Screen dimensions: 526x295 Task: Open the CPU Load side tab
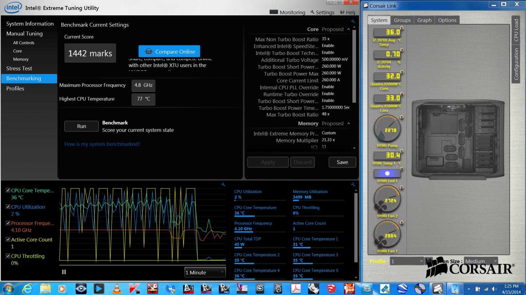click(516, 30)
